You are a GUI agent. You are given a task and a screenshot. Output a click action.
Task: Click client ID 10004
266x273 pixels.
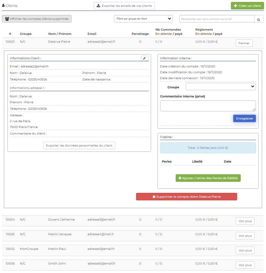10,220
